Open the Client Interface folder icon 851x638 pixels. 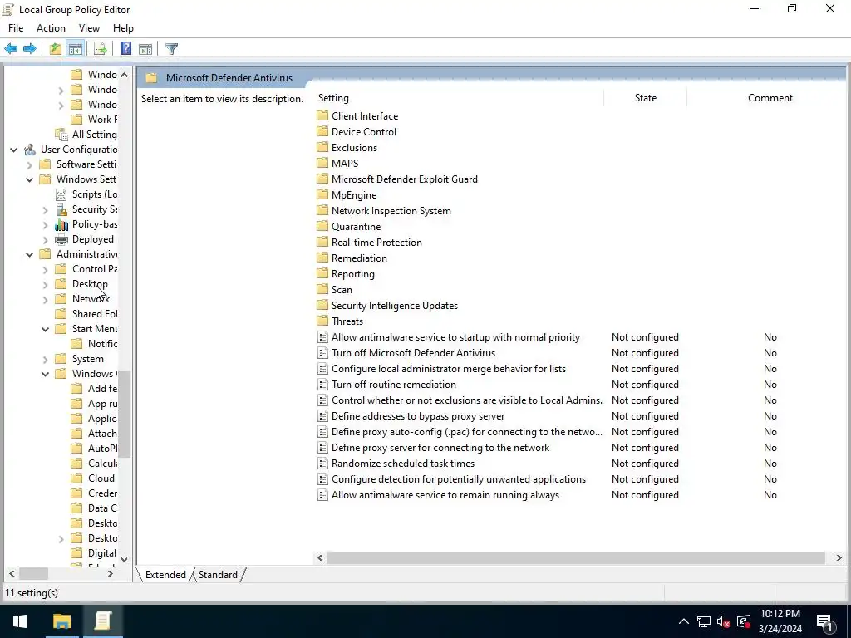(x=322, y=115)
